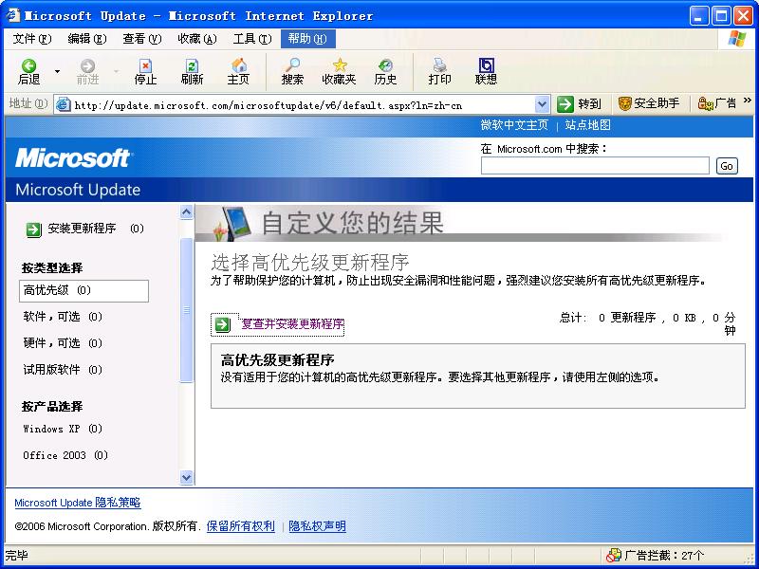
Task: Click the Windows flag logo
Action: pos(736,39)
